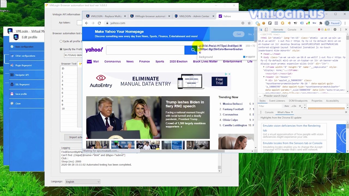Click the Trump and Melania news photo
Image resolution: width=349 pixels, height=196 pixels.
tap(124, 118)
